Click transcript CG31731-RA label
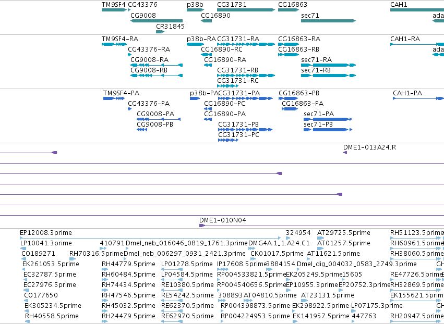The image size is (444, 324). pyautogui.click(x=238, y=39)
